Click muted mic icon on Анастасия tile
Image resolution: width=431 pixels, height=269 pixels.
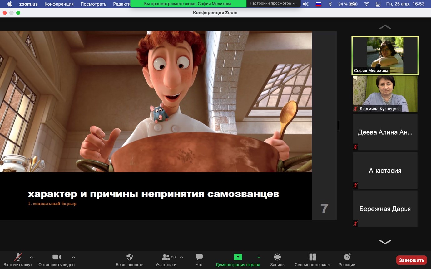355,185
